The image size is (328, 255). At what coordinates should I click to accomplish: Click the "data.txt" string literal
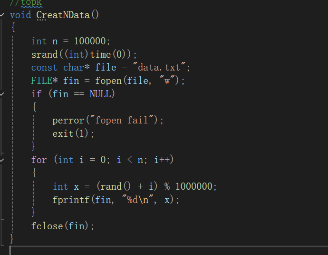159,68
